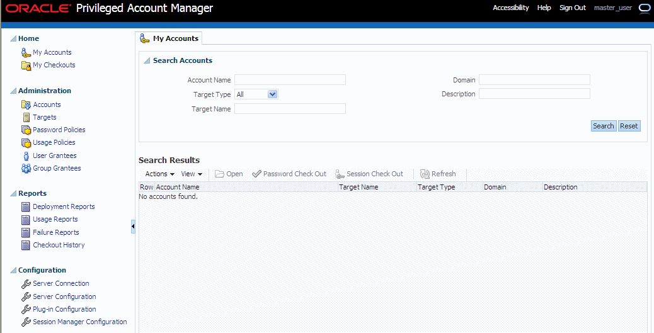Image resolution: width=654 pixels, height=333 pixels.
Task: Collapse the Reports section triangle
Action: tap(13, 193)
